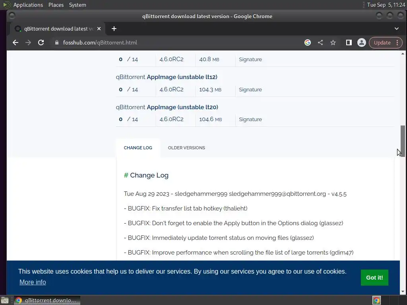Viewport: 407px width, 305px height.
Task: Click the page vertical scrollbar thumb
Action: click(x=403, y=141)
